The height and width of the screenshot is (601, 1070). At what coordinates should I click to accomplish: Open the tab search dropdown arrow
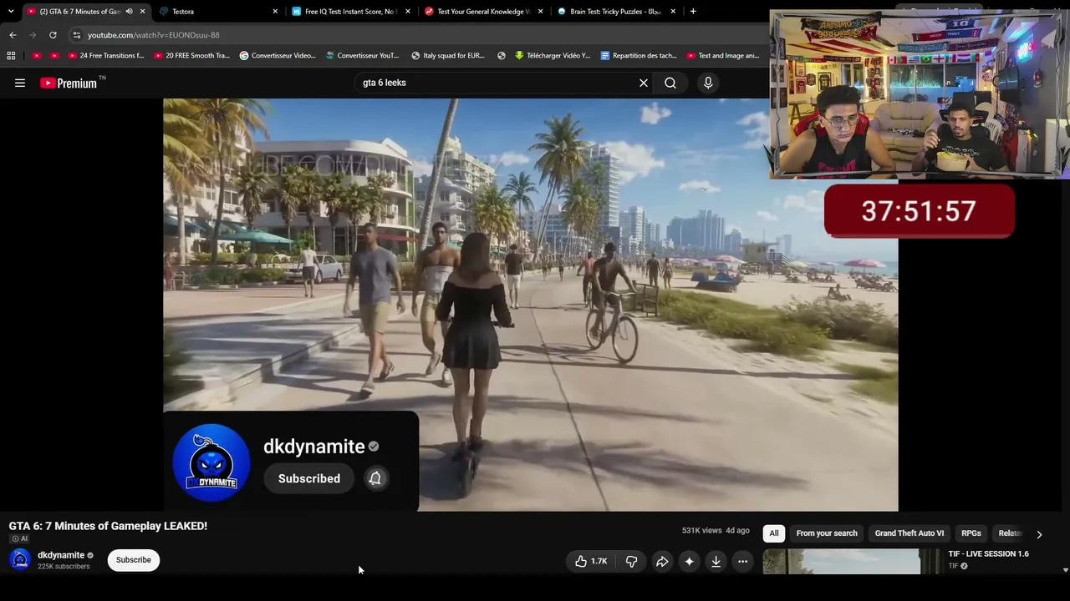tap(11, 12)
